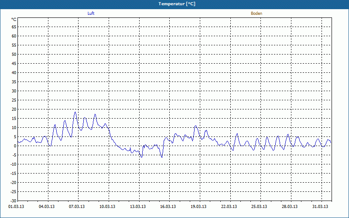Click the 28.03.13 date label

click(290, 206)
